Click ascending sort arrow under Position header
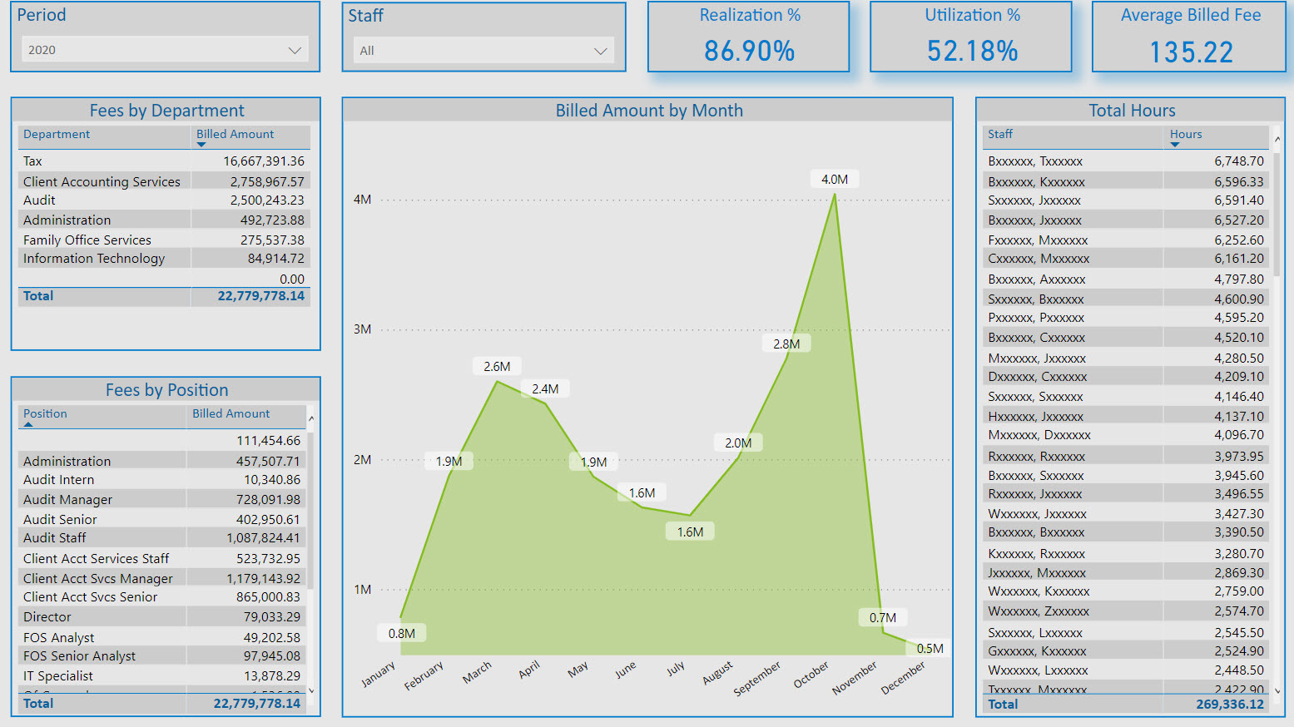1294x727 pixels. pyautogui.click(x=29, y=424)
